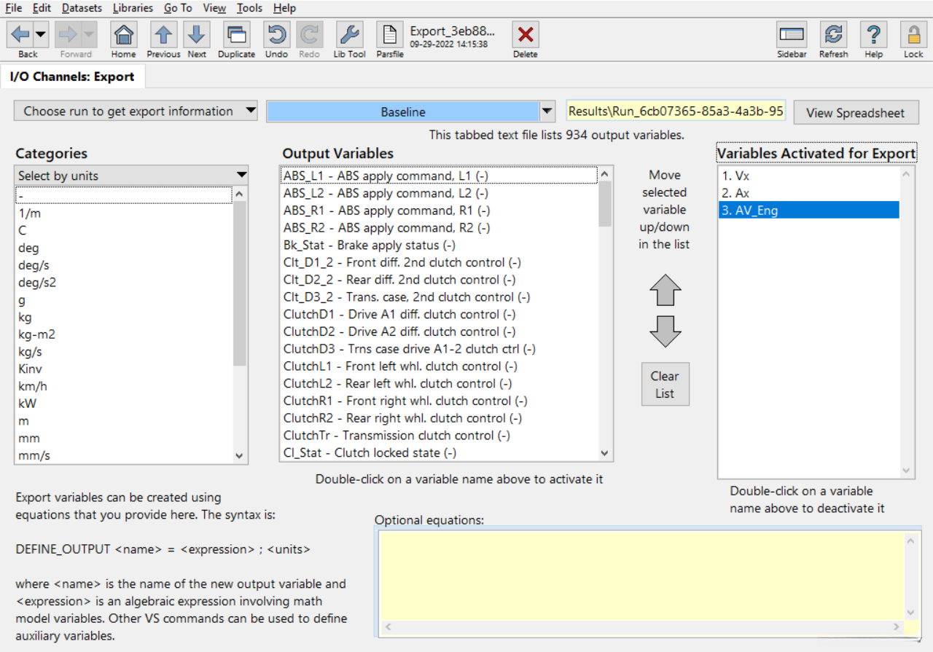Open the Parsfile document icon
The width and height of the screenshot is (933, 652).
pyautogui.click(x=390, y=35)
